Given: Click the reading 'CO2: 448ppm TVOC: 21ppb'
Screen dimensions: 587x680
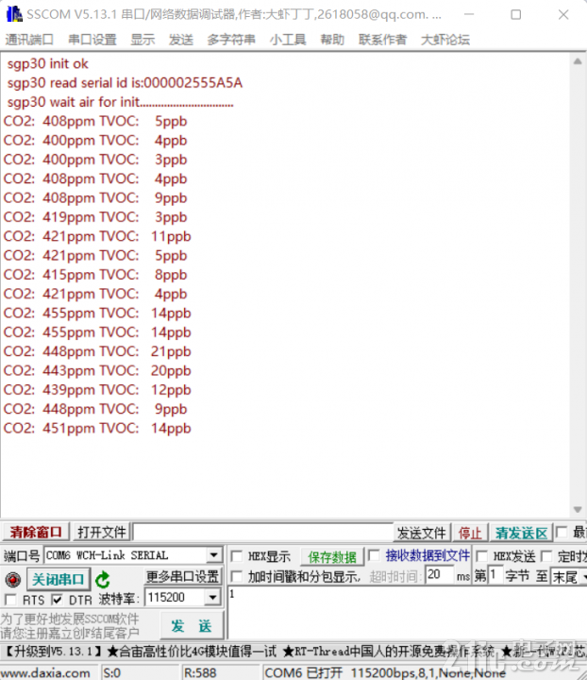Looking at the screenshot, I should click(x=97, y=351).
